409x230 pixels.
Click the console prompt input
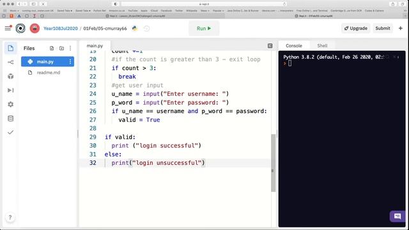click(x=289, y=63)
